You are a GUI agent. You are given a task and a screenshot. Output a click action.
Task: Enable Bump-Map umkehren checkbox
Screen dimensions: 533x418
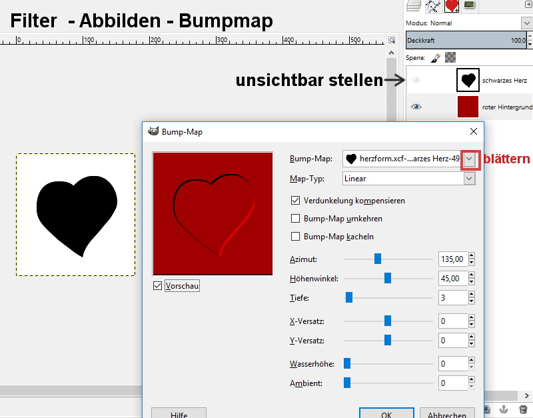(295, 219)
